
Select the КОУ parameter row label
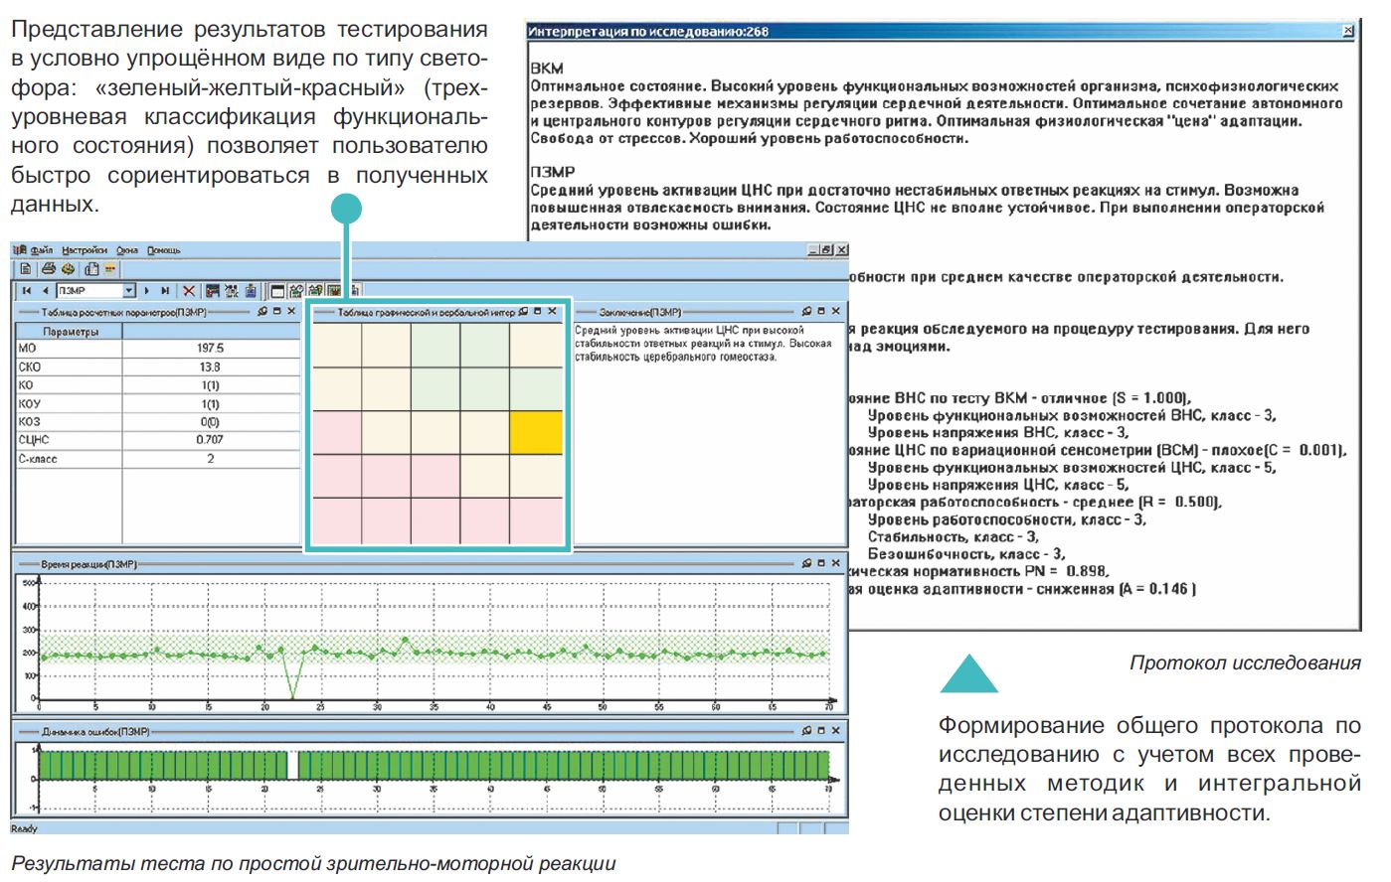click(30, 403)
